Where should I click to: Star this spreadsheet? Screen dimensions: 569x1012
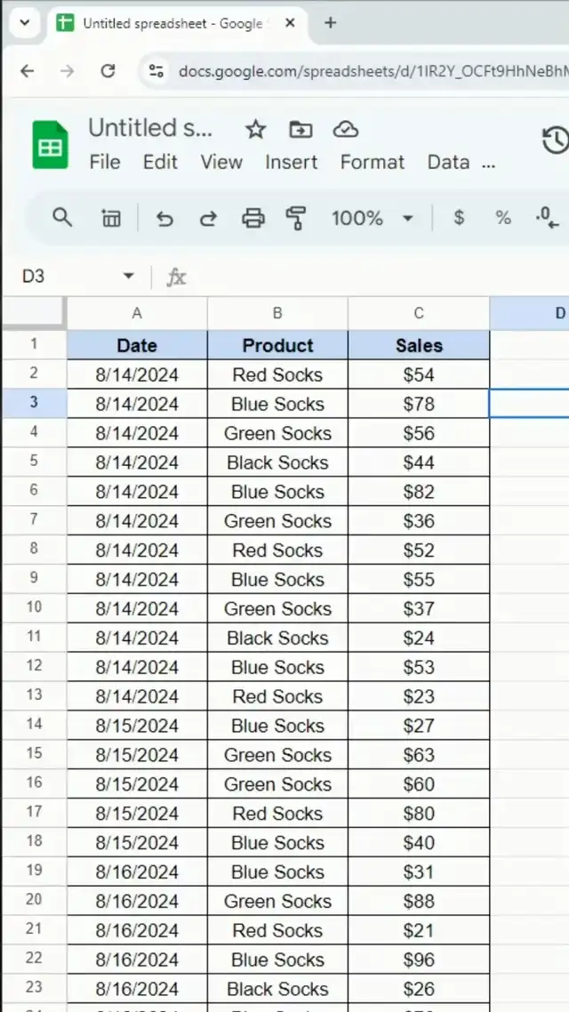[256, 130]
